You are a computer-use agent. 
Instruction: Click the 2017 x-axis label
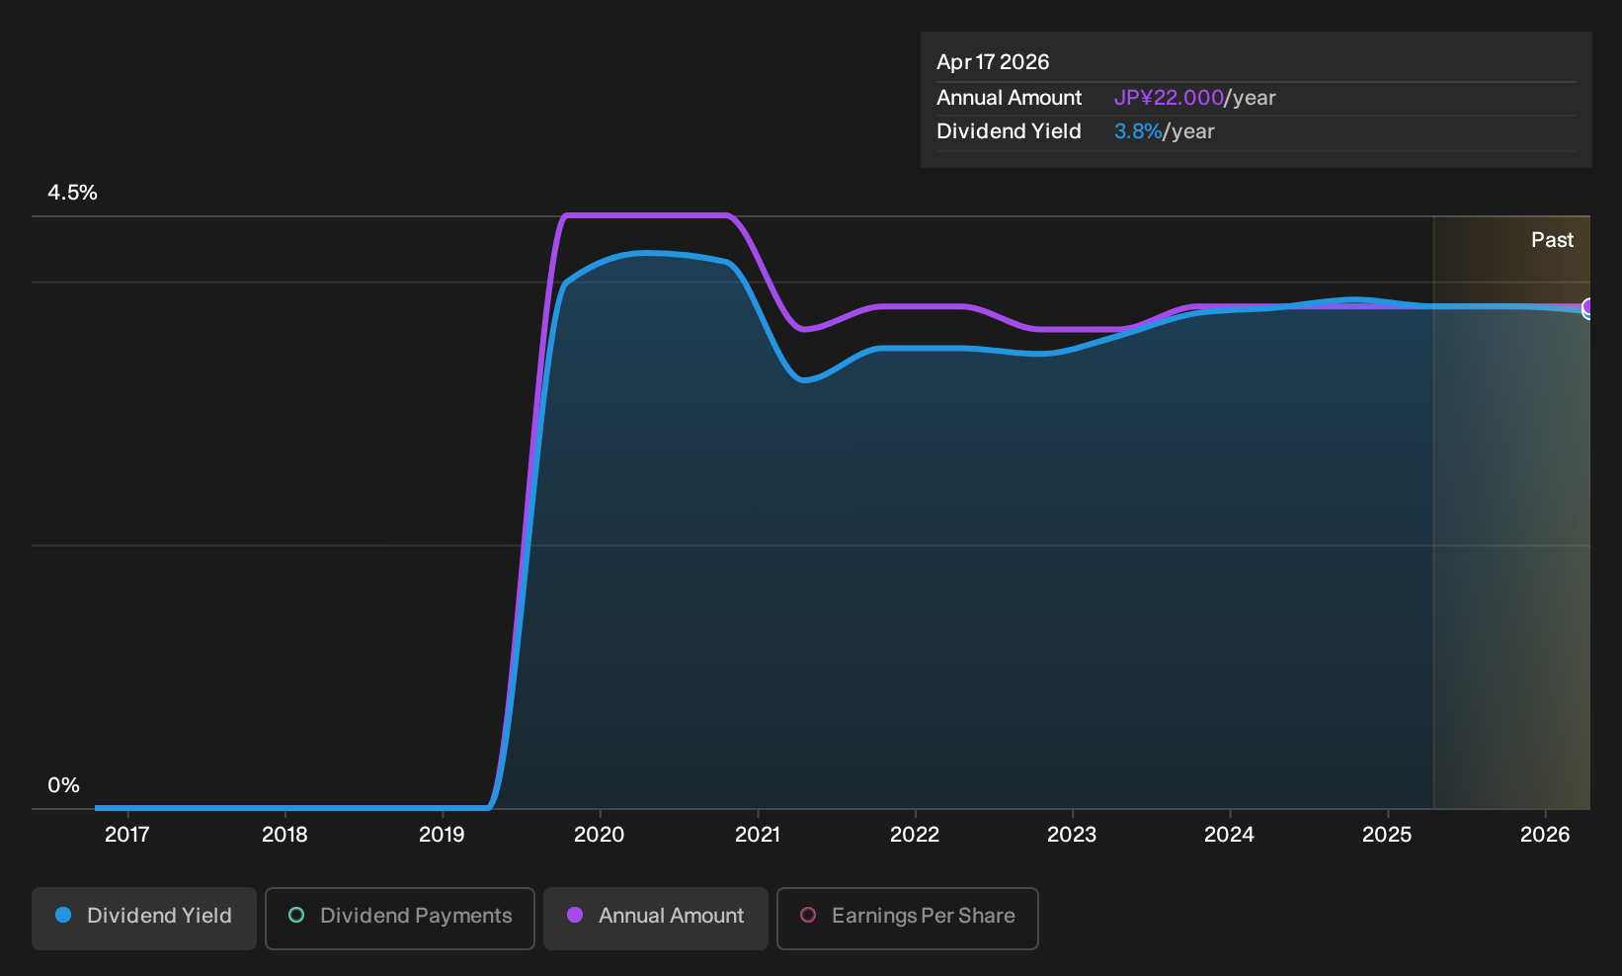tap(127, 835)
